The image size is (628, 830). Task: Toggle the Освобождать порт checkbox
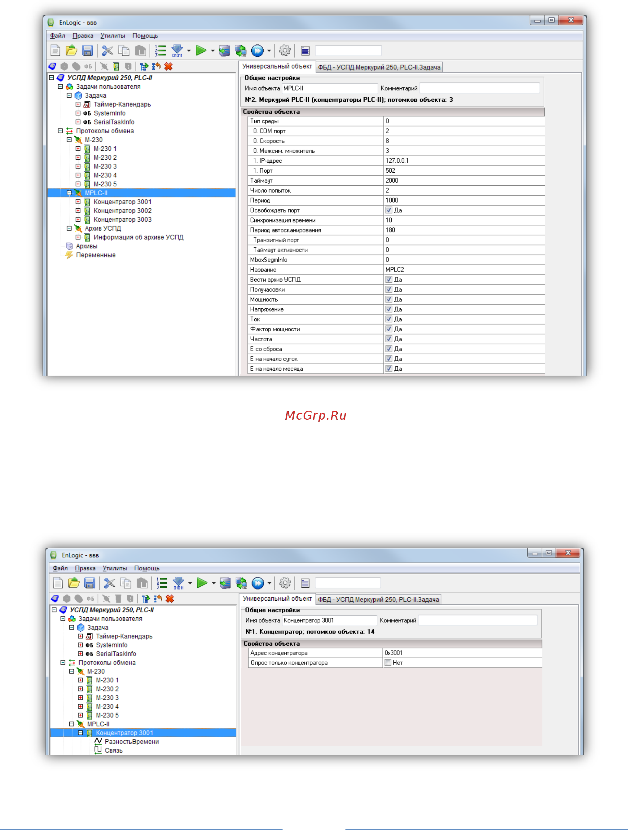(x=389, y=210)
